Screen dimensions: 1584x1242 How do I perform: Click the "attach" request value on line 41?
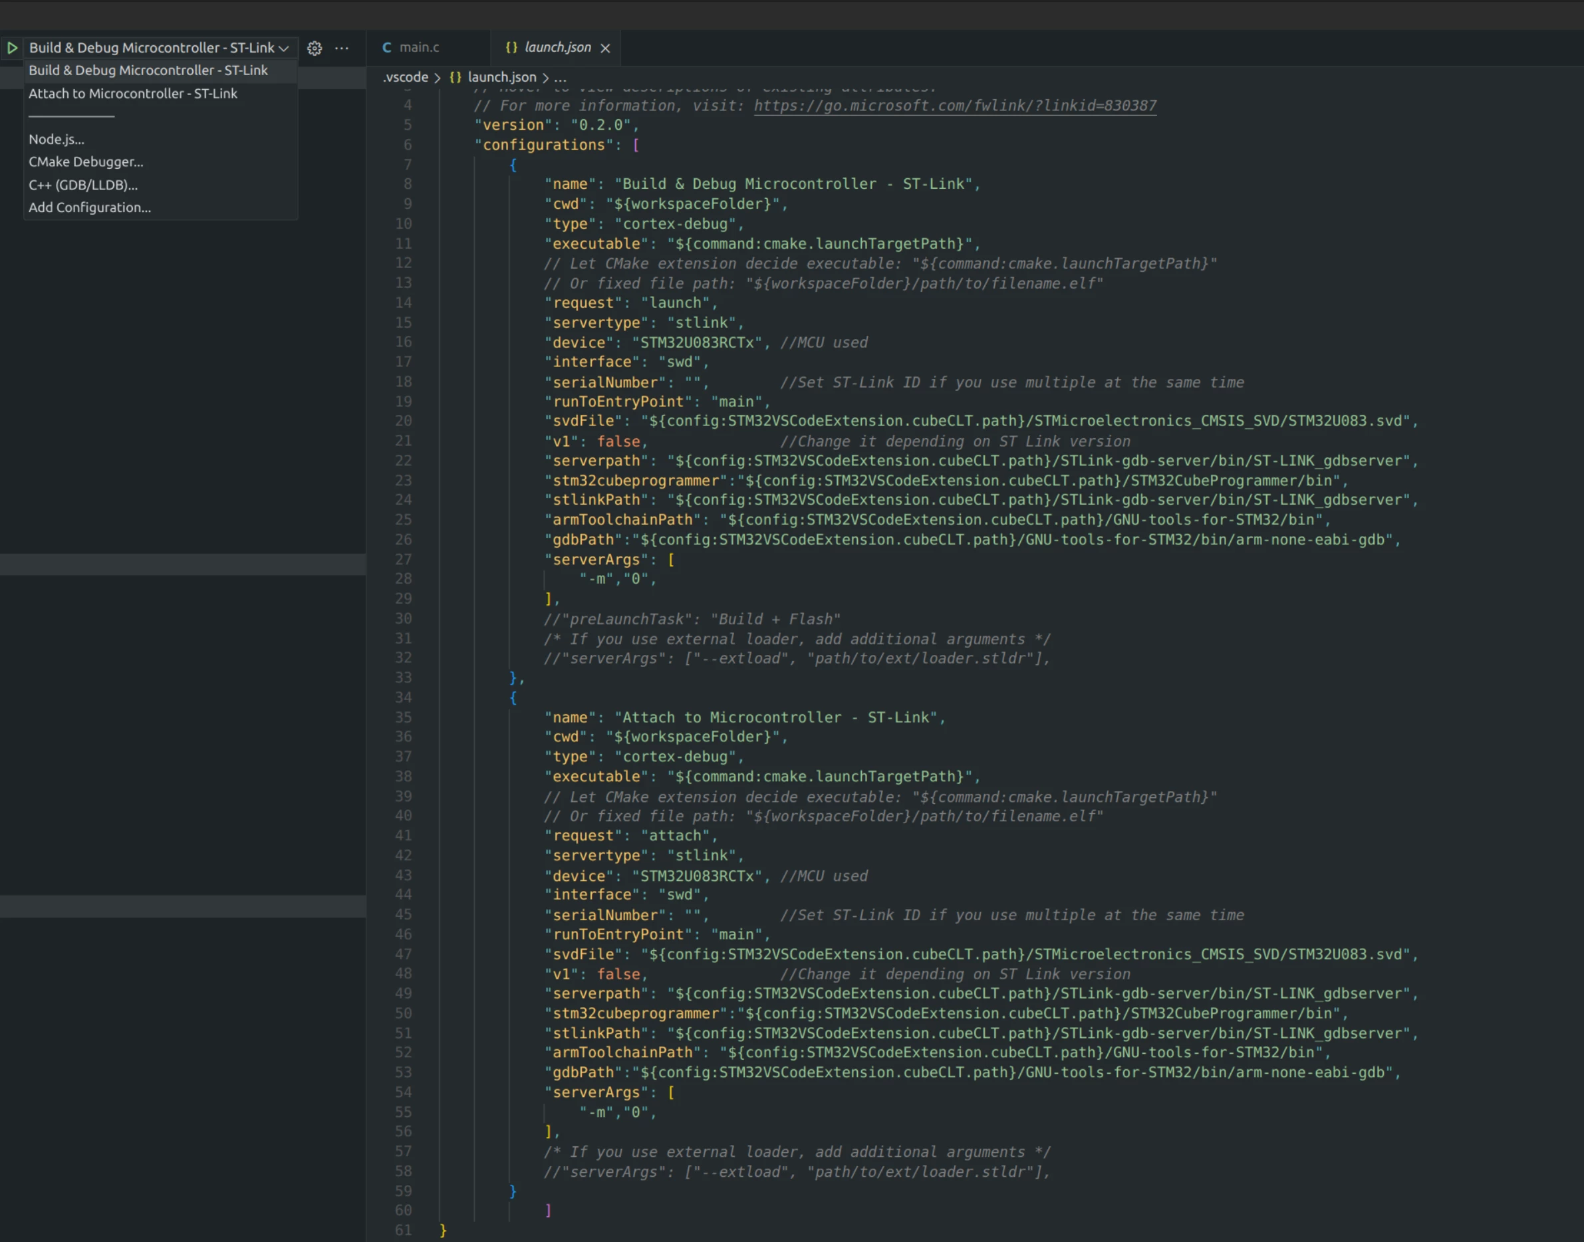coord(674,836)
